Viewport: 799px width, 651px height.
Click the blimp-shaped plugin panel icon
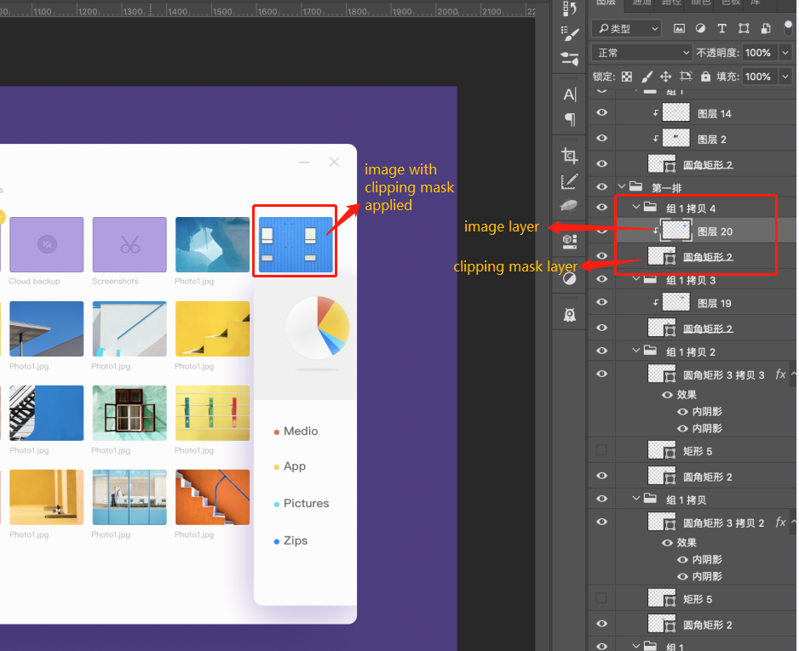coord(569,205)
